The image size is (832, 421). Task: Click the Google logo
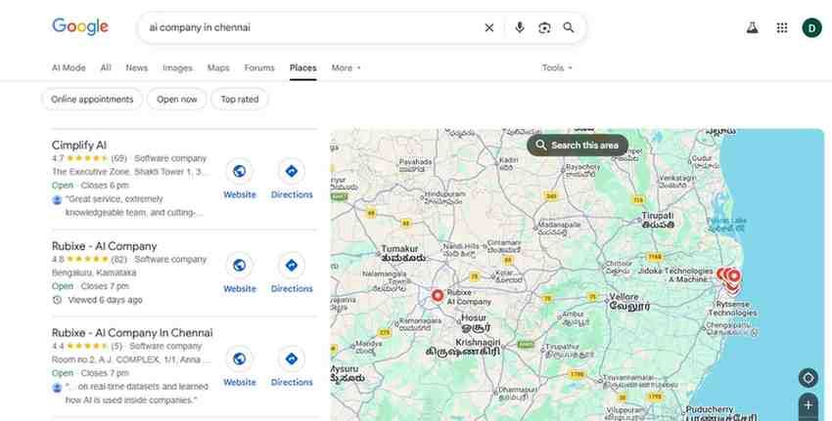80,26
